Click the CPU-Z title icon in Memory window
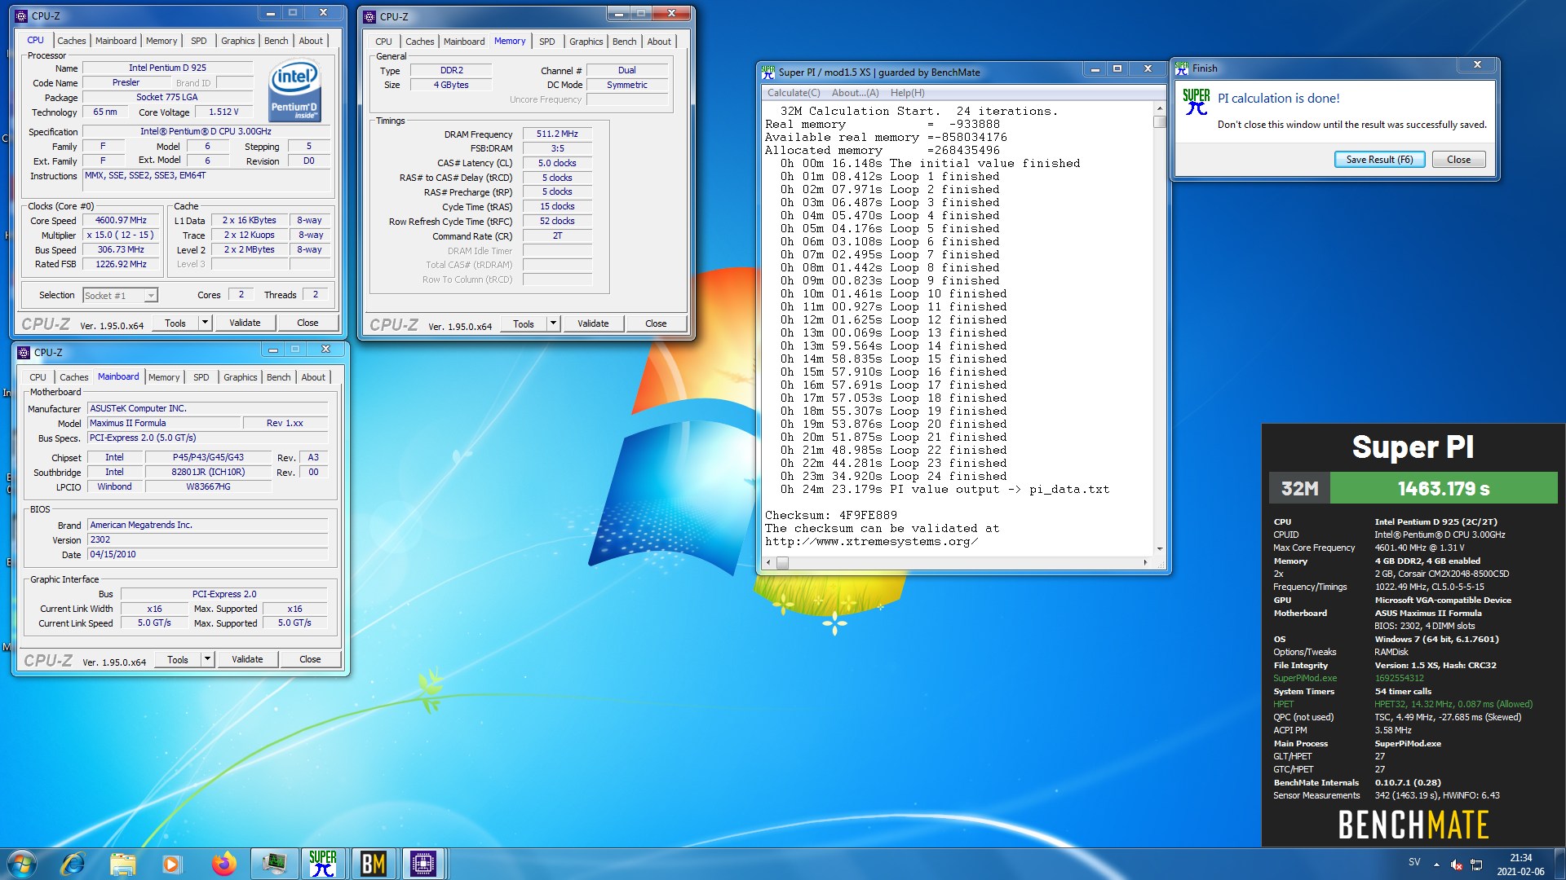Viewport: 1566px width, 880px height. point(370,16)
